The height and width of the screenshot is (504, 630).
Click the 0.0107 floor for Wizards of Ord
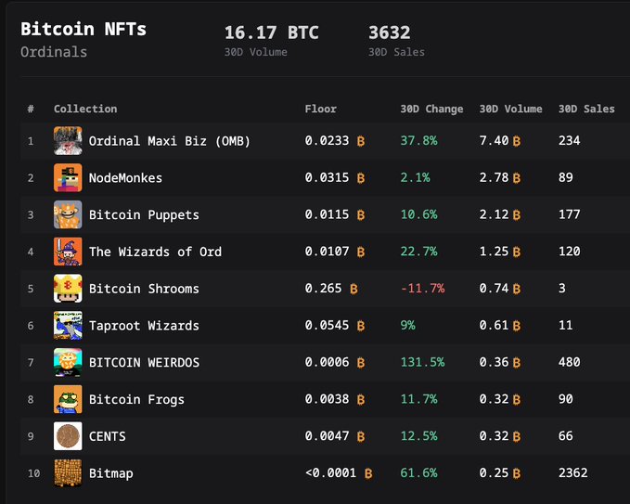(x=327, y=252)
